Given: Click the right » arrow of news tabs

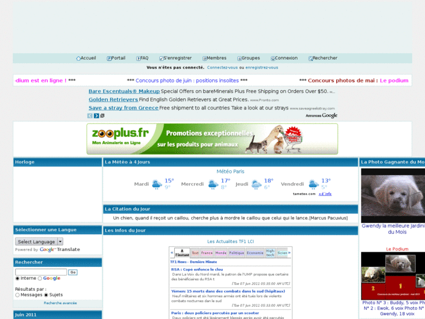Looking at the screenshot, I should pos(289,253).
